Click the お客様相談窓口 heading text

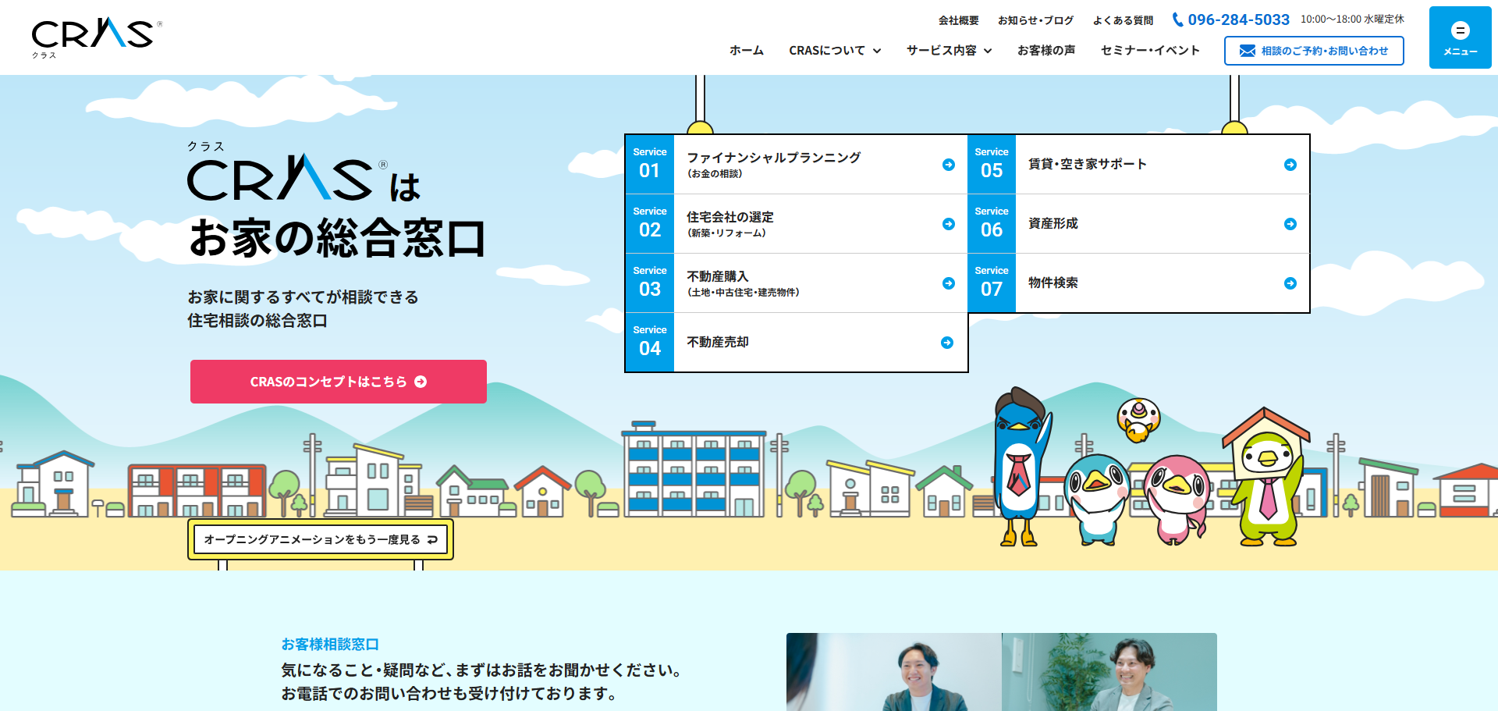(330, 645)
